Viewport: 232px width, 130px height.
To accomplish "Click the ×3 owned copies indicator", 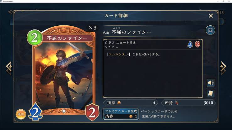I will (x=93, y=28).
